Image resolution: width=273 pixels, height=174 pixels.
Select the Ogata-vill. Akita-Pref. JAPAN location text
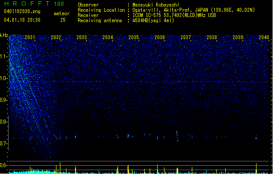(x=194, y=10)
